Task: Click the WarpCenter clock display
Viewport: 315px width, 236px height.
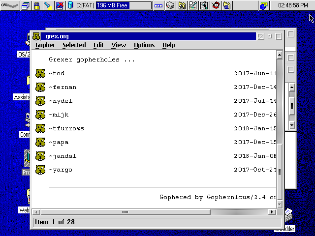Action: point(293,6)
